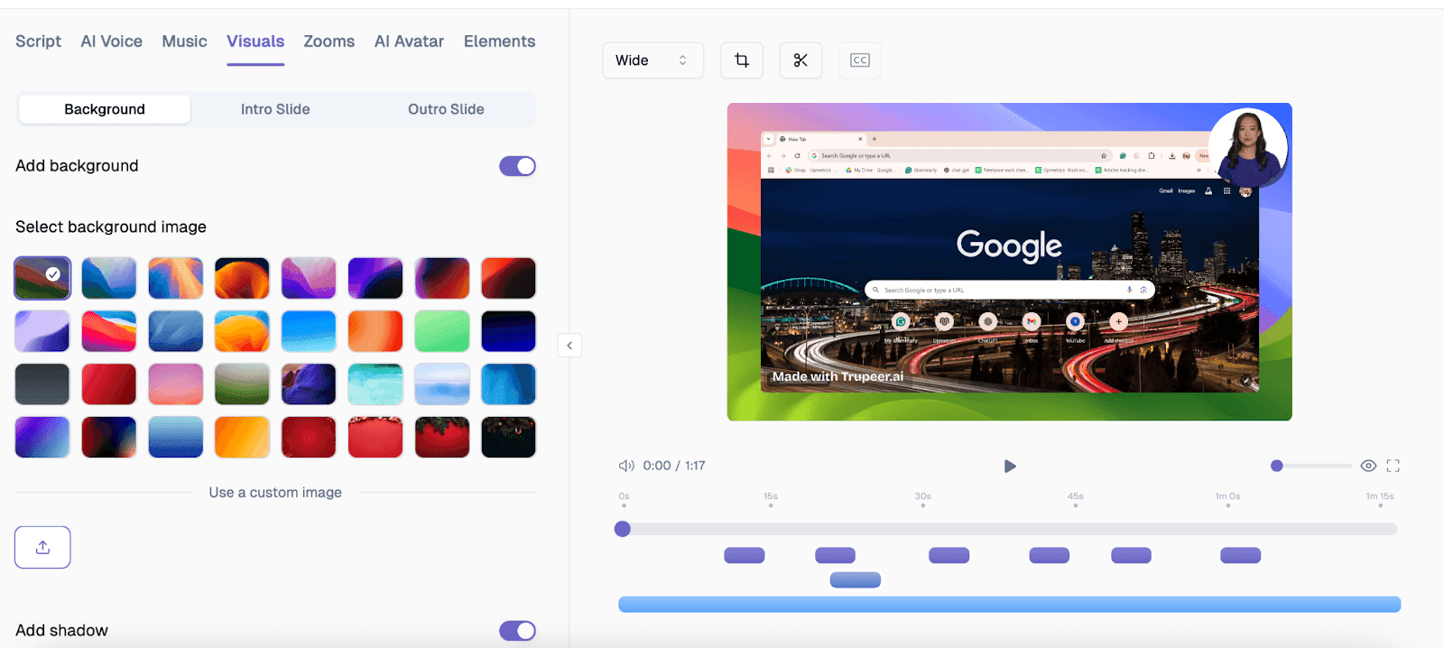
Task: Open the Script tab
Action: tap(38, 42)
